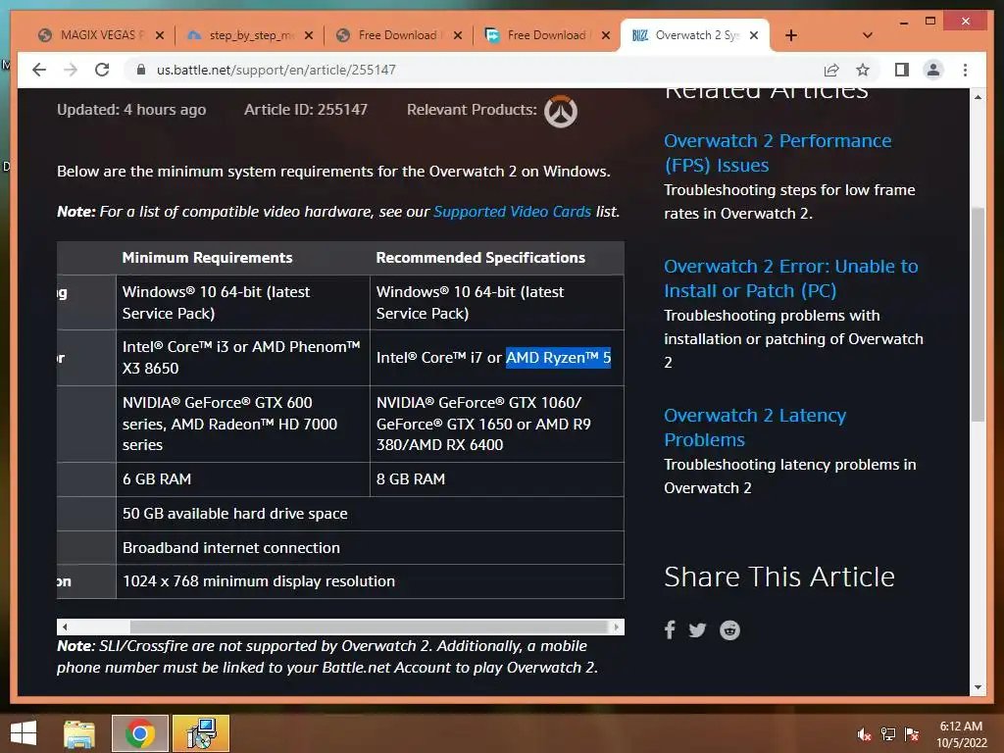Open the Supported Video Cards link
The height and width of the screenshot is (753, 1004).
pyautogui.click(x=512, y=212)
